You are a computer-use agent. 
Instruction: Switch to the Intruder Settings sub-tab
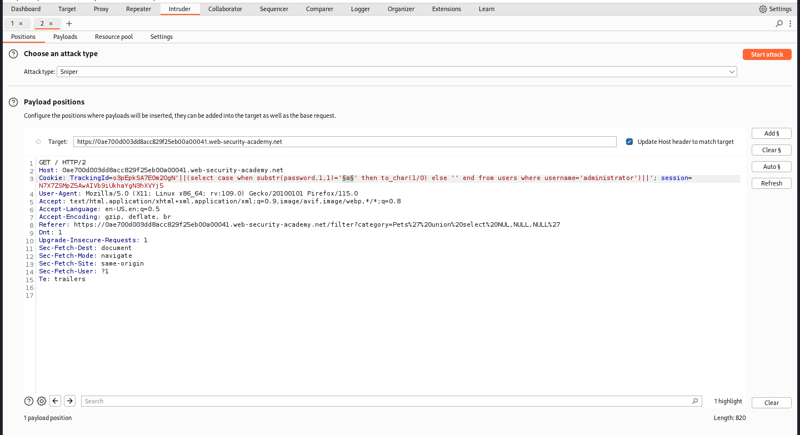(162, 37)
